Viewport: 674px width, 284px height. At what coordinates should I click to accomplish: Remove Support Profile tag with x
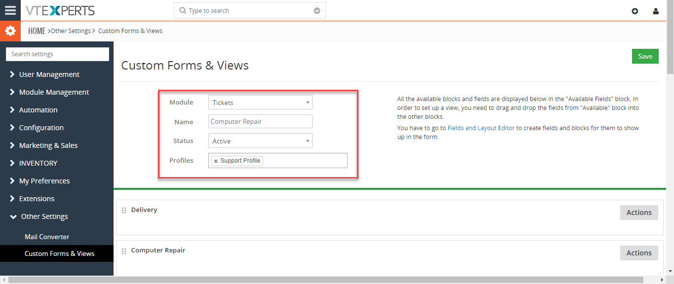click(x=216, y=161)
